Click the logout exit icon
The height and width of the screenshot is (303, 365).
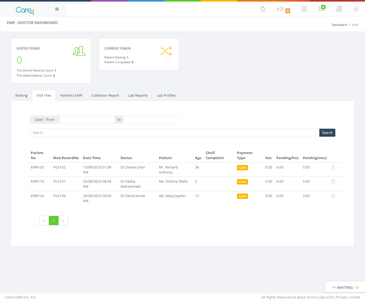click(x=356, y=9)
